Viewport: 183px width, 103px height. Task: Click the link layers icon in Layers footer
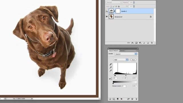pos(128,43)
